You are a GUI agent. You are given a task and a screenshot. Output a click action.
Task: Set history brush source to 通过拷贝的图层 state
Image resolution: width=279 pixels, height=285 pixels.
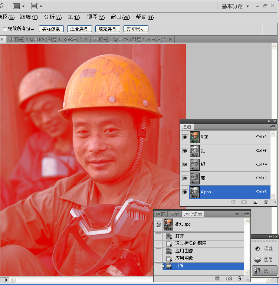click(159, 243)
